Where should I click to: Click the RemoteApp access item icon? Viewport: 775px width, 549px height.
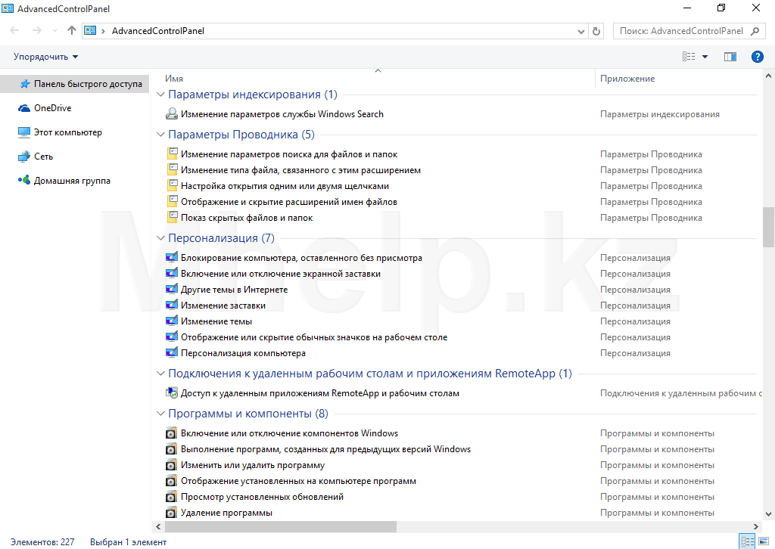(172, 393)
